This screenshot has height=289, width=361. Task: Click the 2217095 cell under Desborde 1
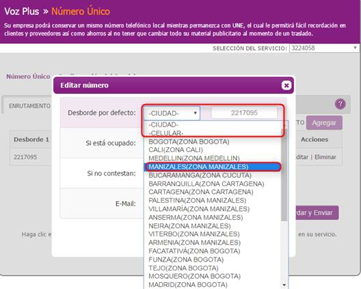25,157
